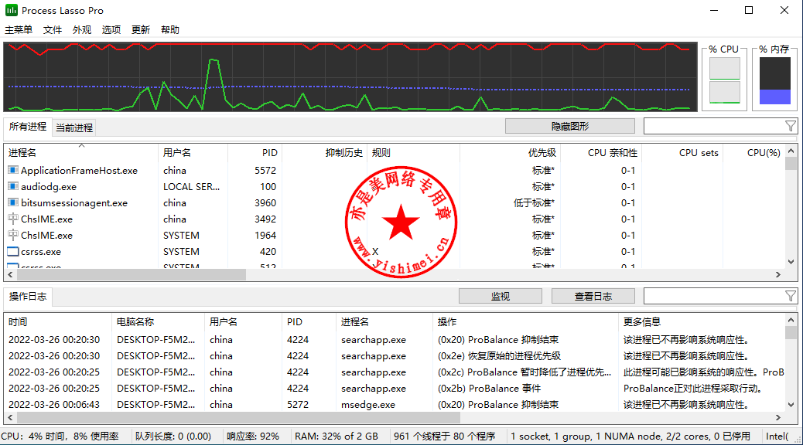
Task: Click the process list scroll down arrow
Action: (791, 261)
